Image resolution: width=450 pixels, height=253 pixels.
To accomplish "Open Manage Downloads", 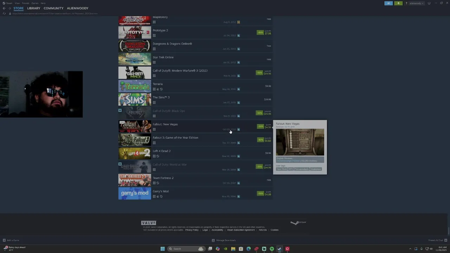I will [x=224, y=240].
